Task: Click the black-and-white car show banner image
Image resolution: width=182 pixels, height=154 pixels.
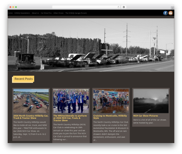Action: point(91,45)
